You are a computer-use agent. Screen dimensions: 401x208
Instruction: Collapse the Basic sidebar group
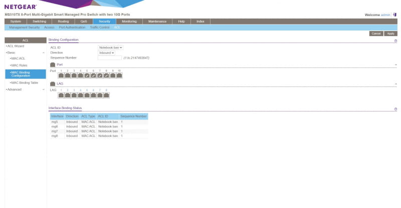tap(44, 53)
